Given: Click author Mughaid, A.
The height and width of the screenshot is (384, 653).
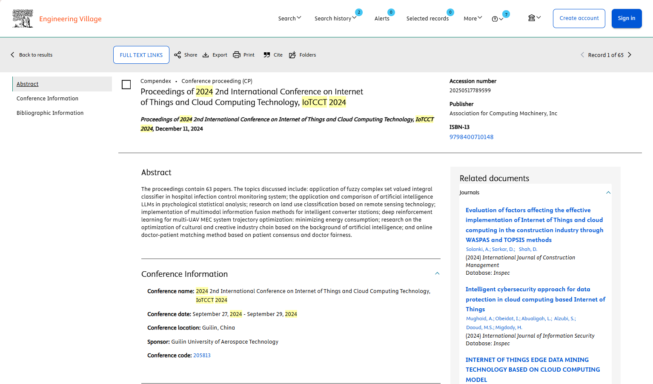Looking at the screenshot, I should tap(480, 319).
